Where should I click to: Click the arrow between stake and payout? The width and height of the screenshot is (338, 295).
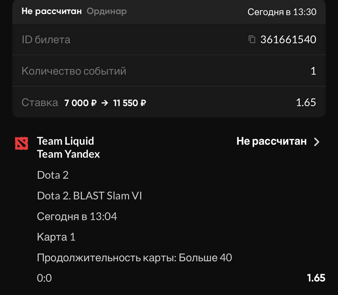click(105, 103)
